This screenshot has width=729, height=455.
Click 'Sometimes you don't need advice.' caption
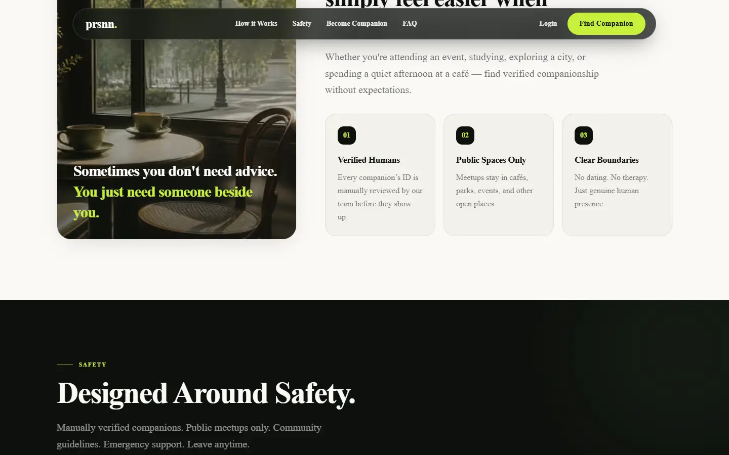pyautogui.click(x=175, y=171)
